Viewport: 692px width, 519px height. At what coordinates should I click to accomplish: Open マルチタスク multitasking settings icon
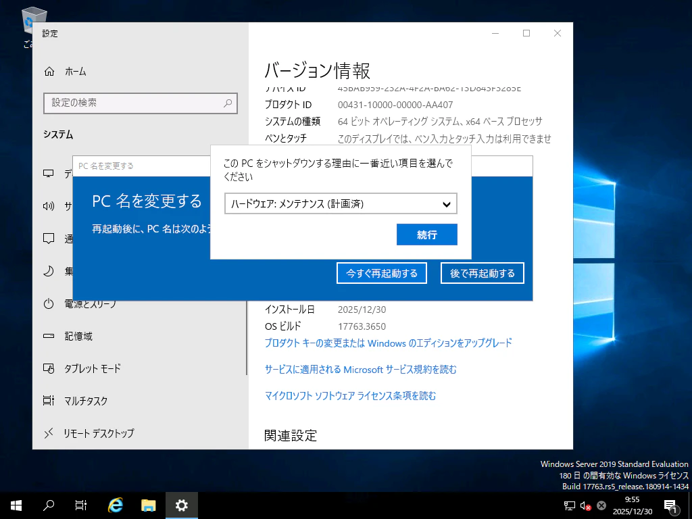tap(47, 401)
